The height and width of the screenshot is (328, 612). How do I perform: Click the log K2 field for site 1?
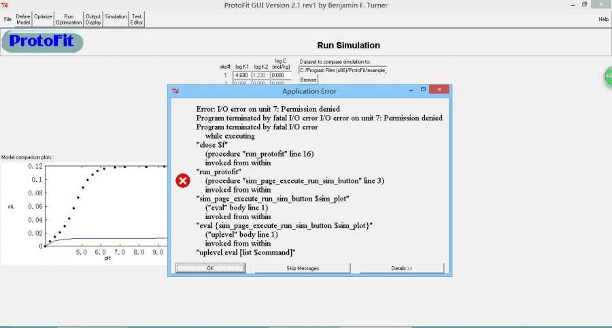(261, 75)
